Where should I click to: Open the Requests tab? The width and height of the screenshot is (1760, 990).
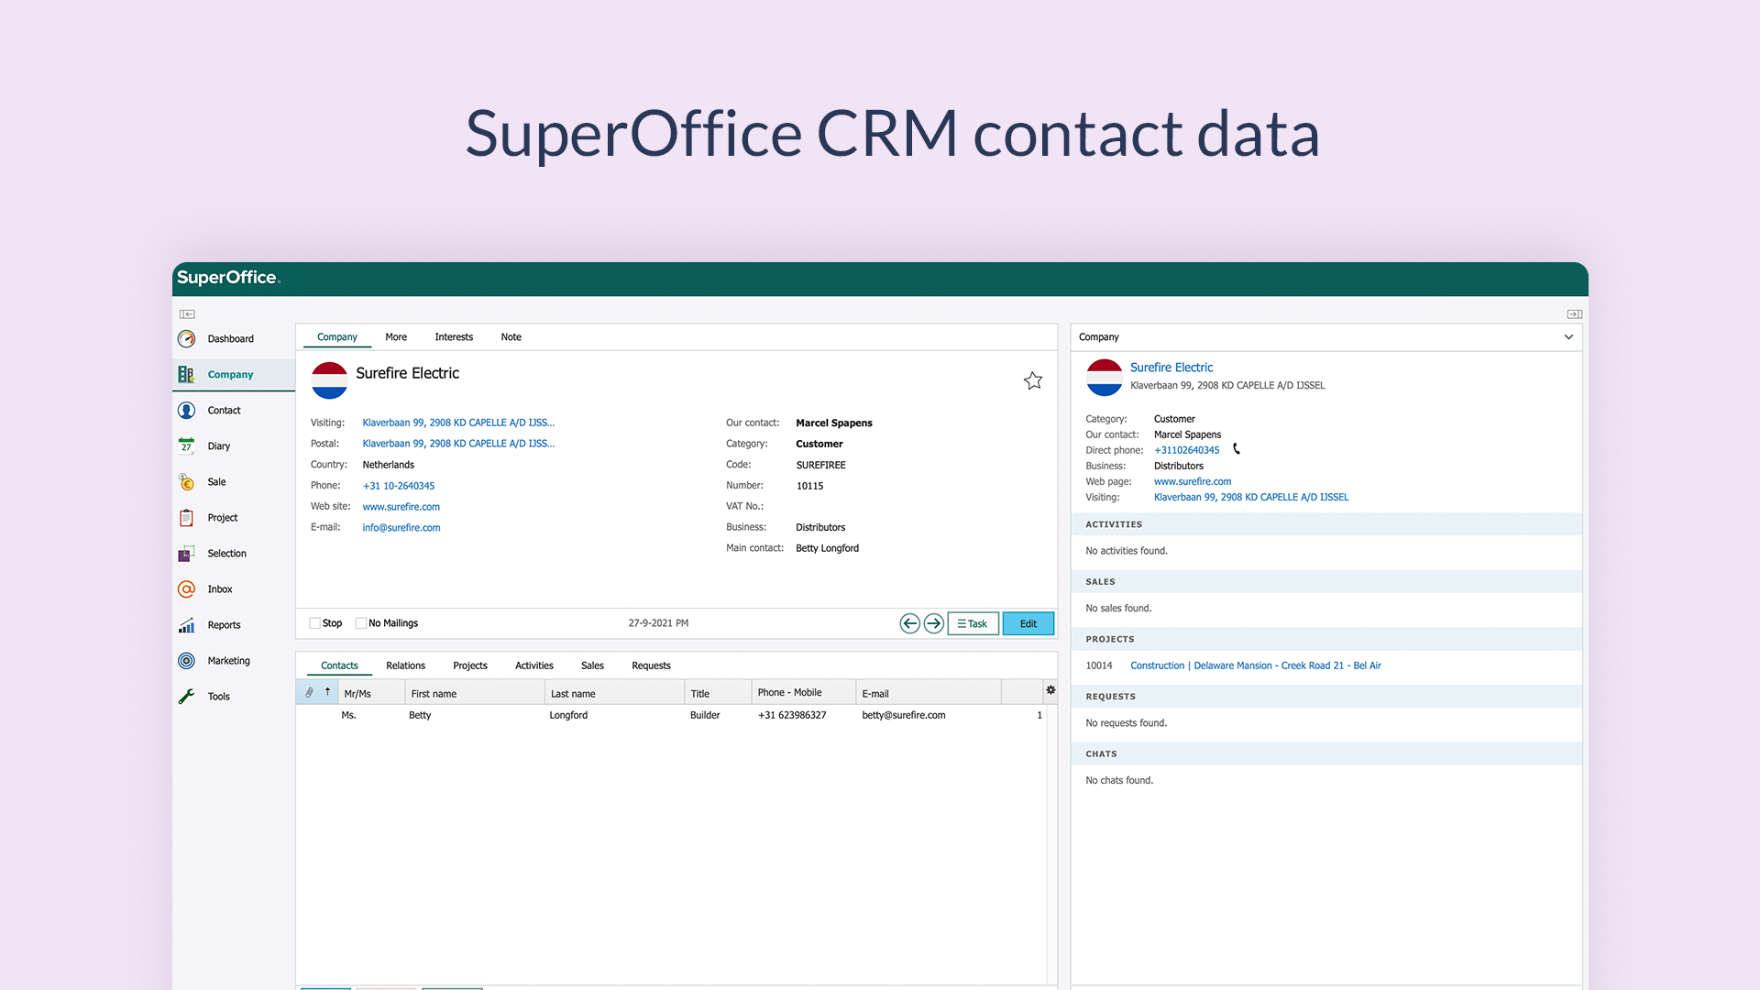652,666
